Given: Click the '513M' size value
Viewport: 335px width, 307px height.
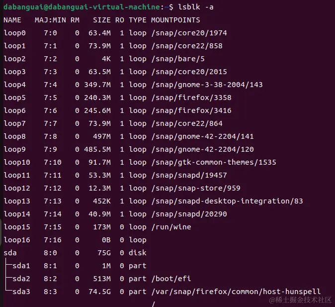Looking at the screenshot, I should pos(102,279).
